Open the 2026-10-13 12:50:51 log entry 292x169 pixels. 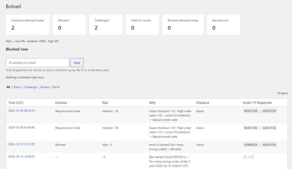tap(22, 157)
